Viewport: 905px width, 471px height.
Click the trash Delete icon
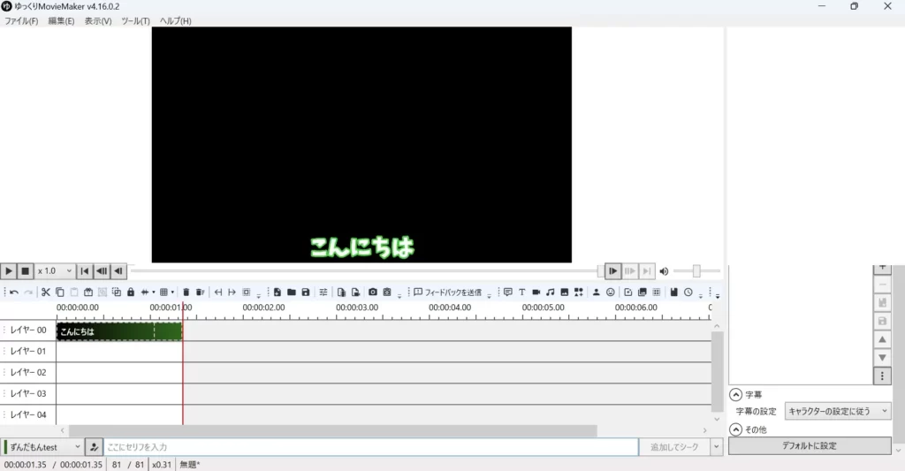pyautogui.click(x=186, y=292)
